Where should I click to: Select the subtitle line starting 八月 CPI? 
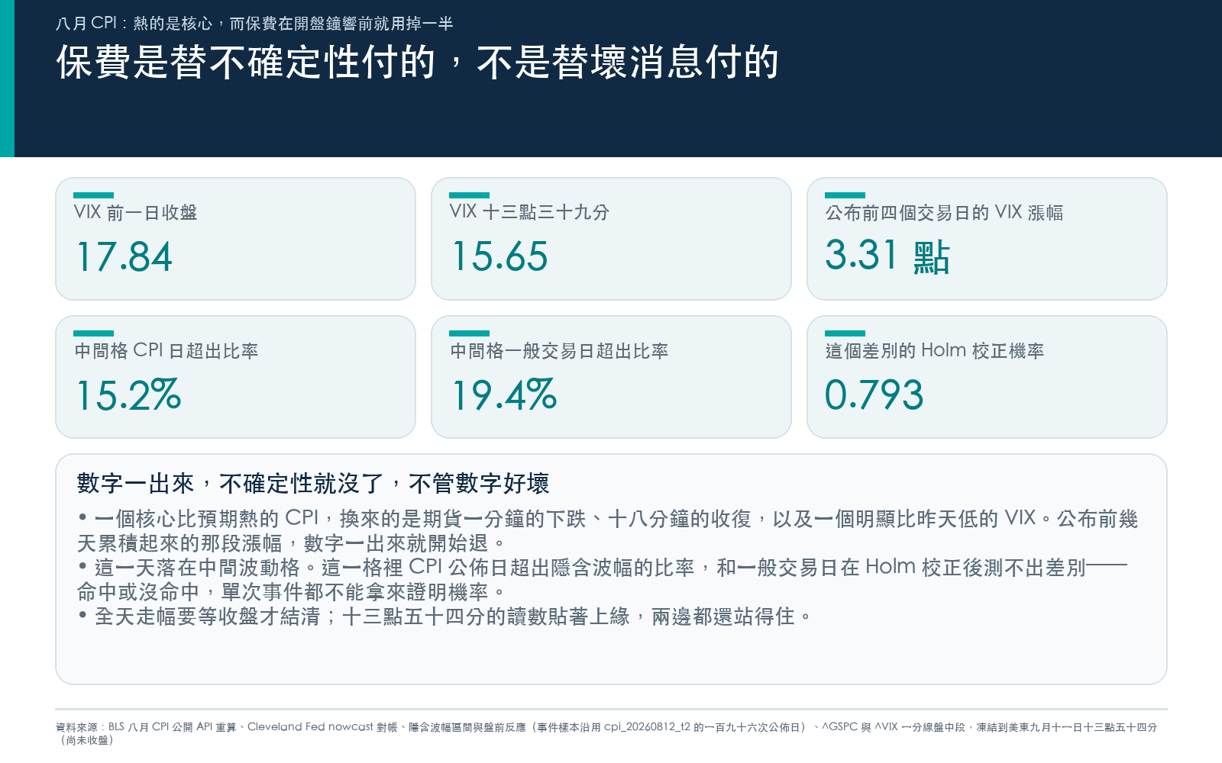coord(254,24)
